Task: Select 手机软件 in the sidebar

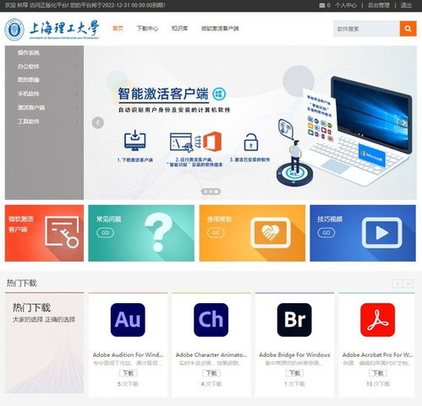Action: pyautogui.click(x=29, y=94)
